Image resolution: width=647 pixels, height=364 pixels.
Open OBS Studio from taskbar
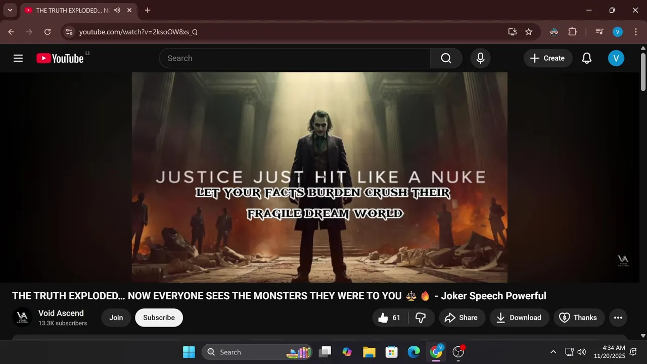[x=458, y=352]
